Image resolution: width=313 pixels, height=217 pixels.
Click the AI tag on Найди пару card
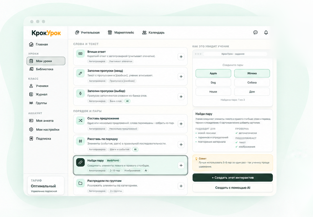[x=146, y=170]
